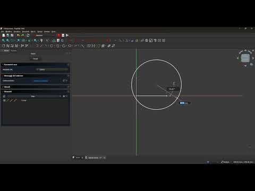Rotate view with cube left arrow
This screenshot has height=191, width=255.
tap(238, 58)
